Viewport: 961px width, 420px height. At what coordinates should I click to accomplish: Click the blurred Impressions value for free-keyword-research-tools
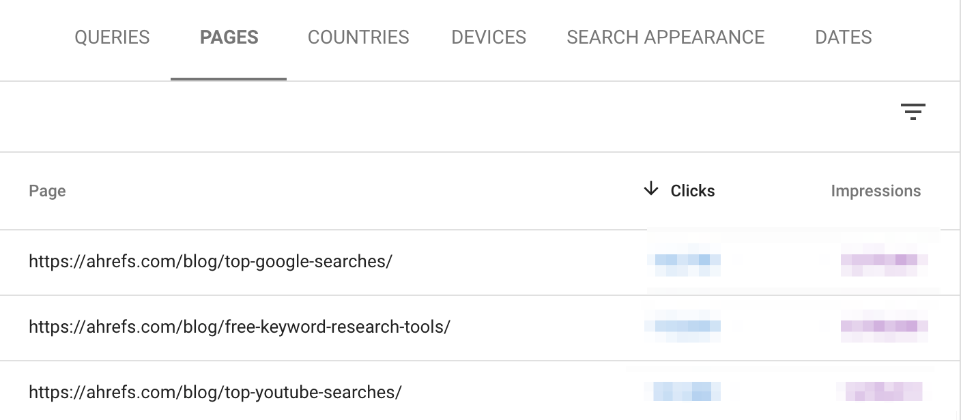point(884,327)
